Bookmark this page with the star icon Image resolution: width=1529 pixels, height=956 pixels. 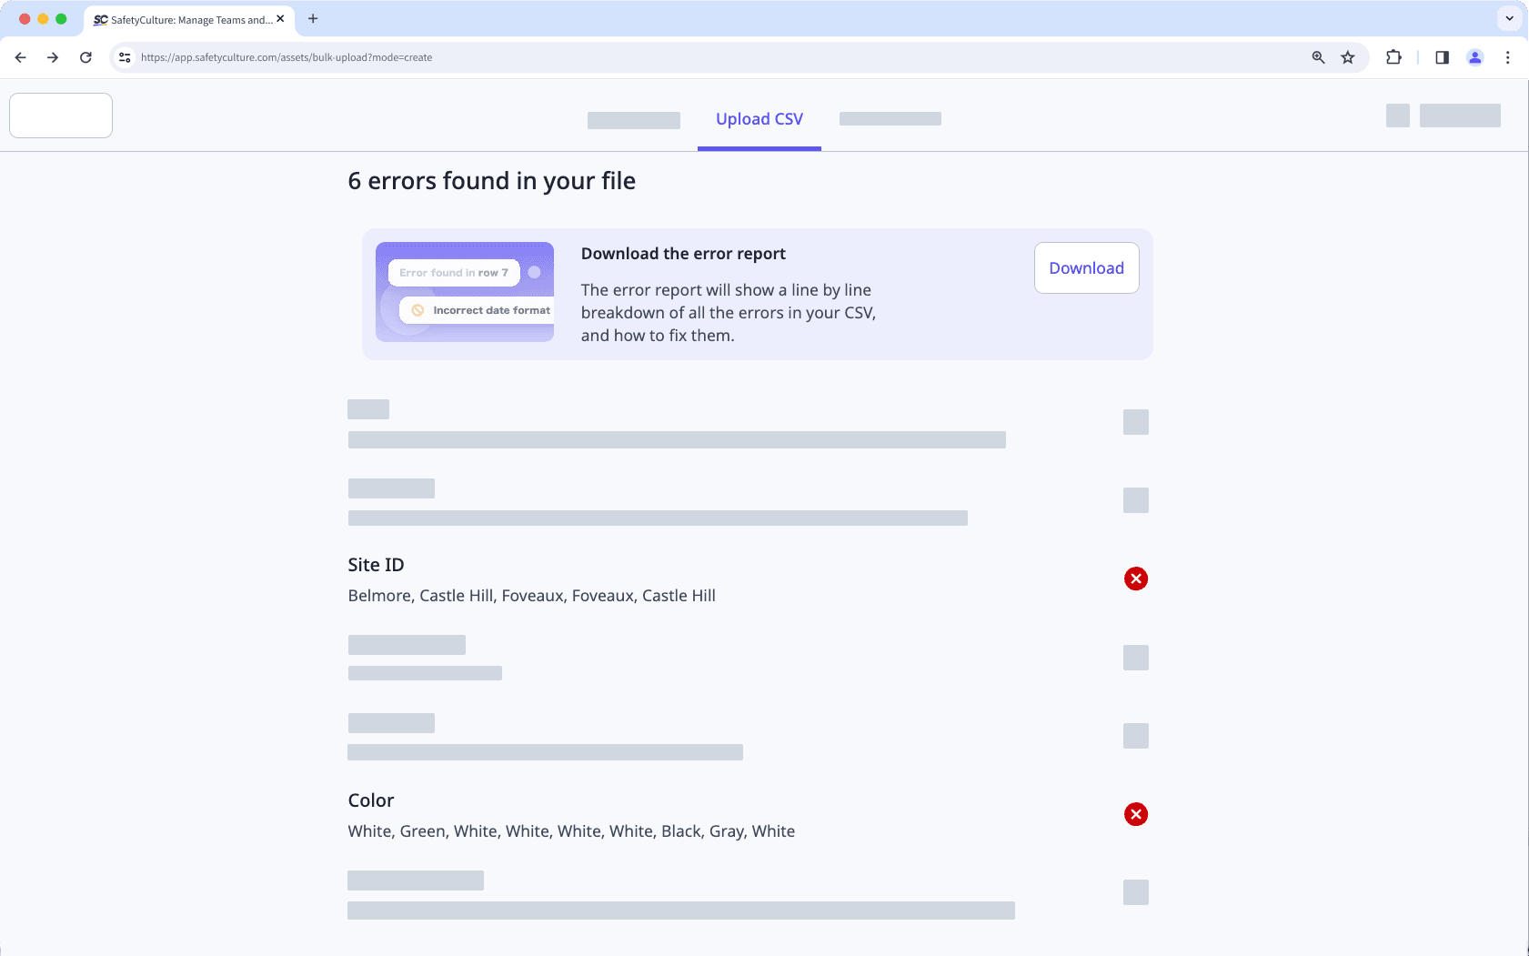pyautogui.click(x=1347, y=57)
